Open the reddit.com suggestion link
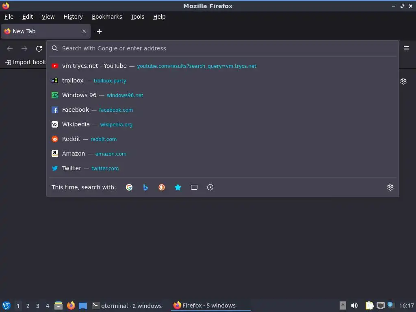Image resolution: width=416 pixels, height=312 pixels. (x=104, y=139)
